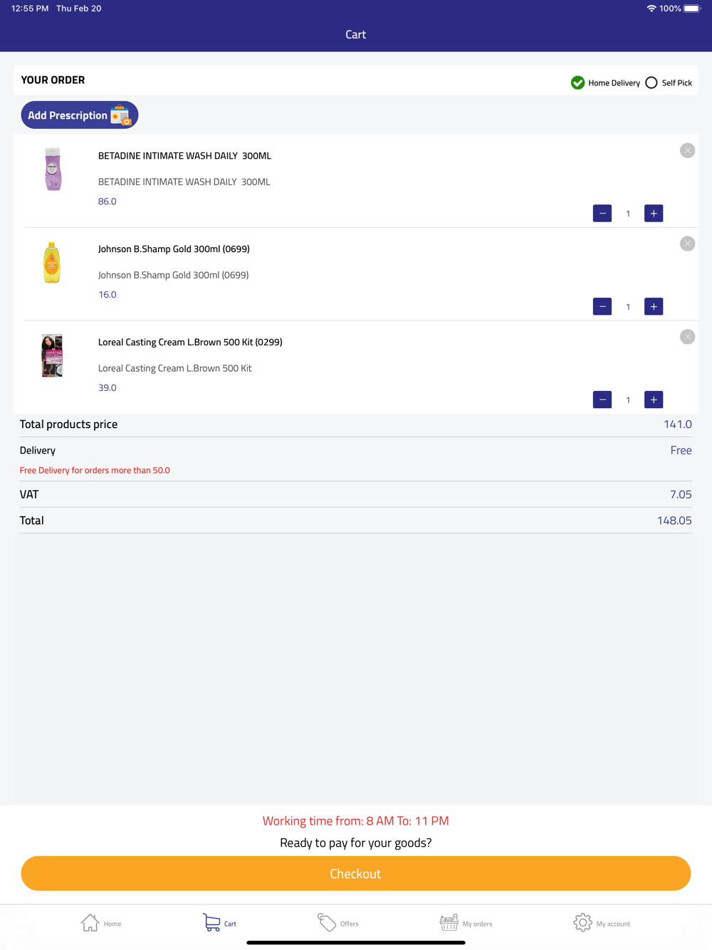Remove Johnson B.Shamp Gold from cart
712x950 pixels.
[687, 244]
